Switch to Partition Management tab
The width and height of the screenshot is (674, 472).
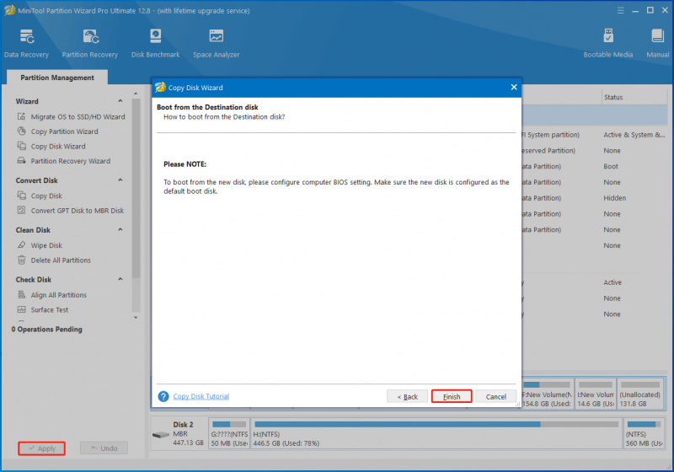(x=57, y=78)
